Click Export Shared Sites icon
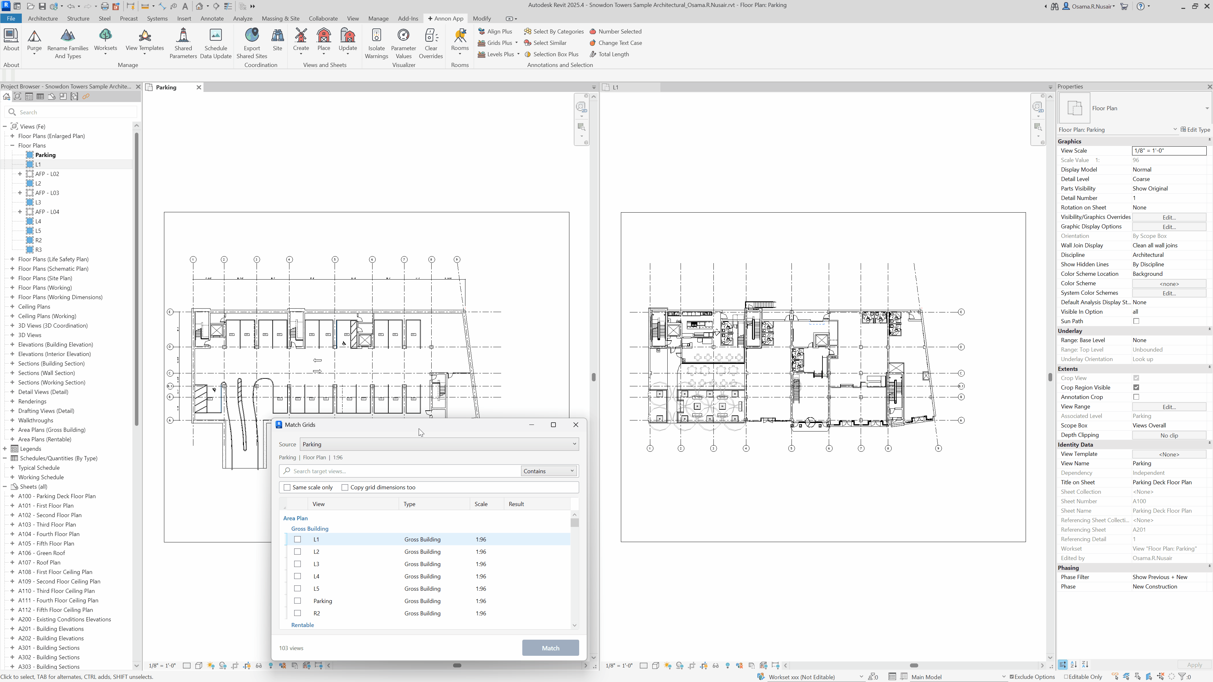The image size is (1213, 682). click(252, 35)
